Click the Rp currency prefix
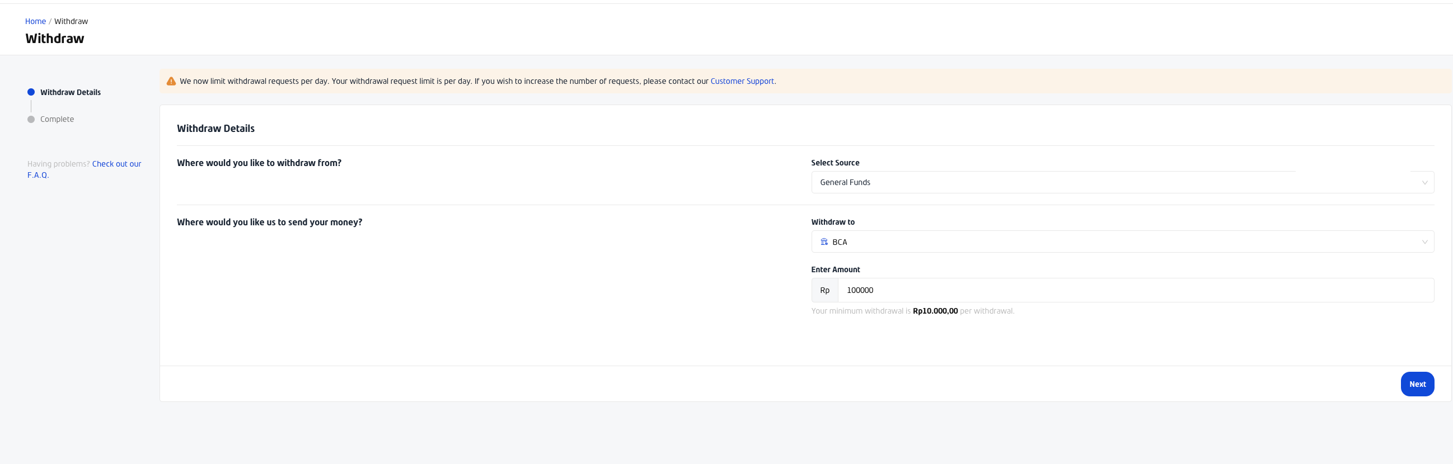Screen dimensions: 1453x464 [x=824, y=290]
